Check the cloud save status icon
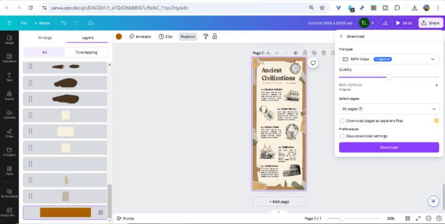The image size is (445, 224). tap(91, 23)
